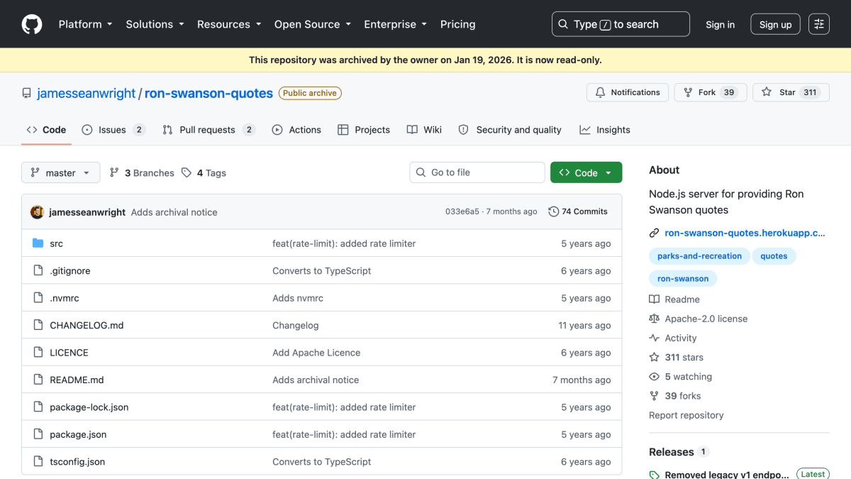Image resolution: width=851 pixels, height=479 pixels.
Task: Click the file icon next to tsconfig.json
Action: (38, 461)
